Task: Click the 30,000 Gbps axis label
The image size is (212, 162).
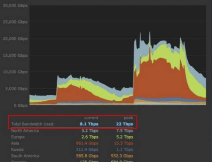Action: point(15,6)
